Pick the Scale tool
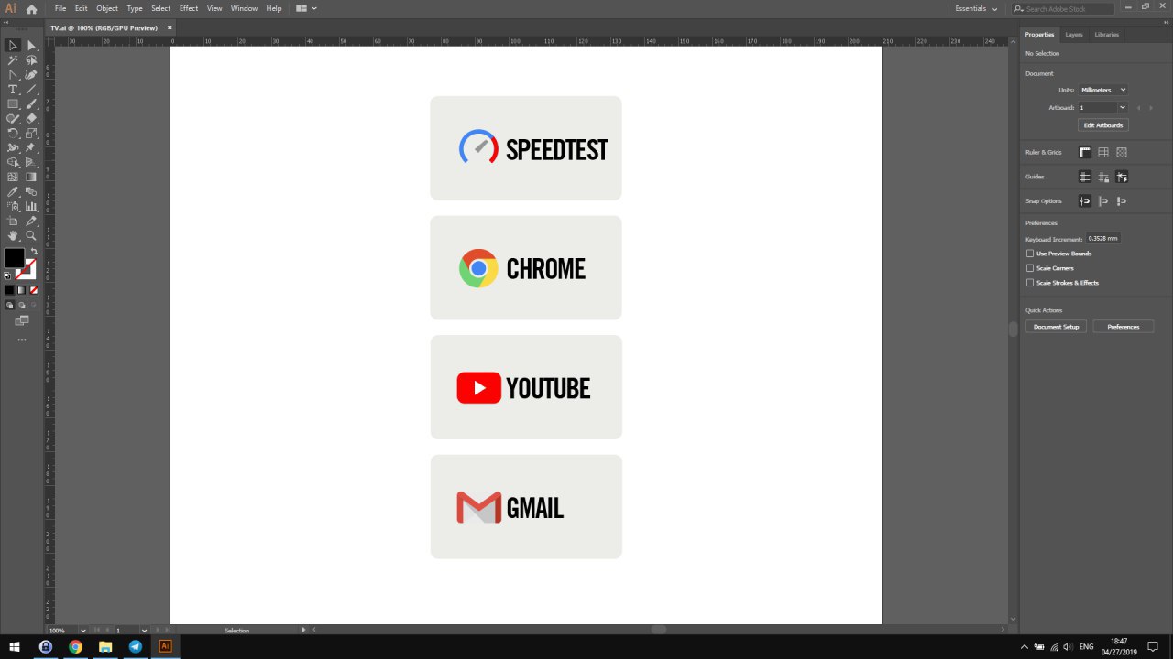 (31, 133)
